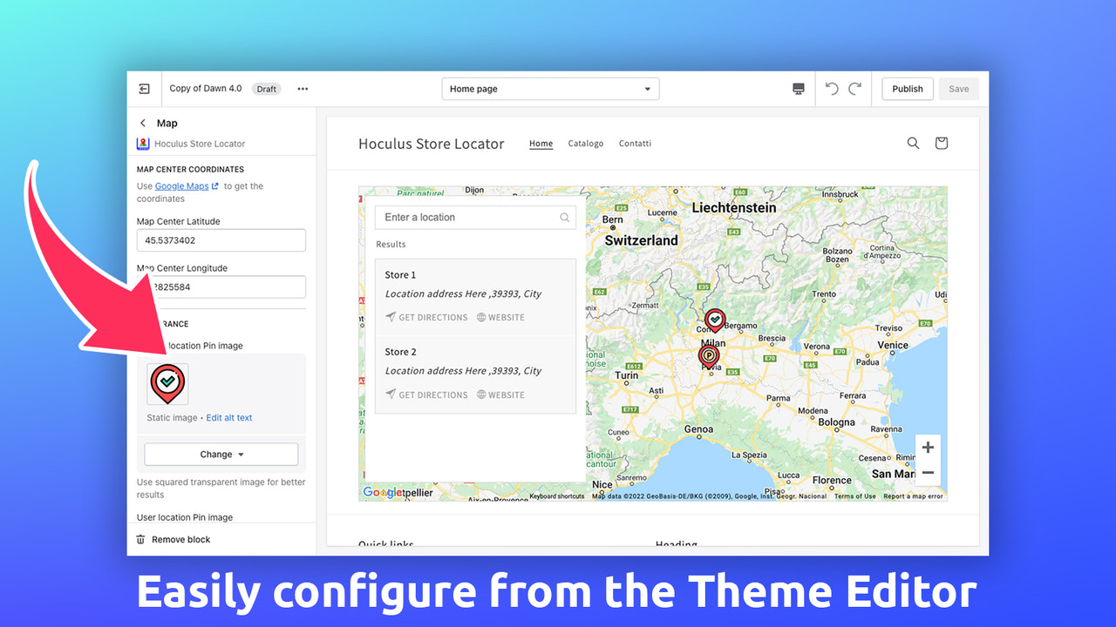Click the undo icon

(x=830, y=88)
